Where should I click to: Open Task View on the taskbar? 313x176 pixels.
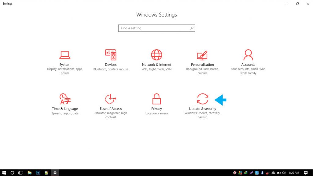click(20, 173)
